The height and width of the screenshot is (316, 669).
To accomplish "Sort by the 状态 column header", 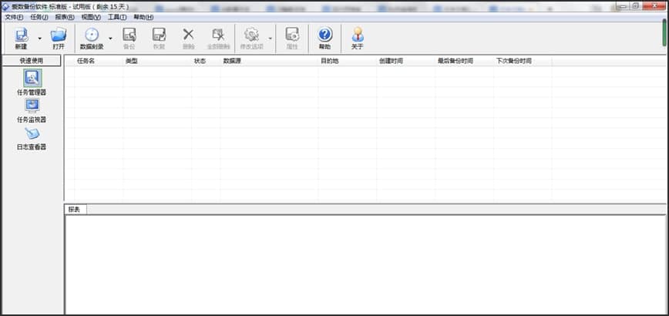I will 206,61.
